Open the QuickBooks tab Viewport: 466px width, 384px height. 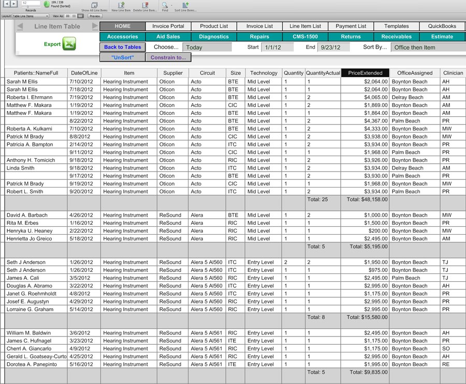tap(442, 26)
